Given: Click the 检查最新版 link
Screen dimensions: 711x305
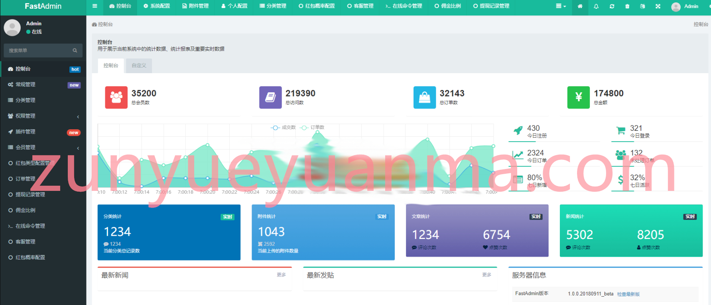Looking at the screenshot, I should tap(628, 294).
